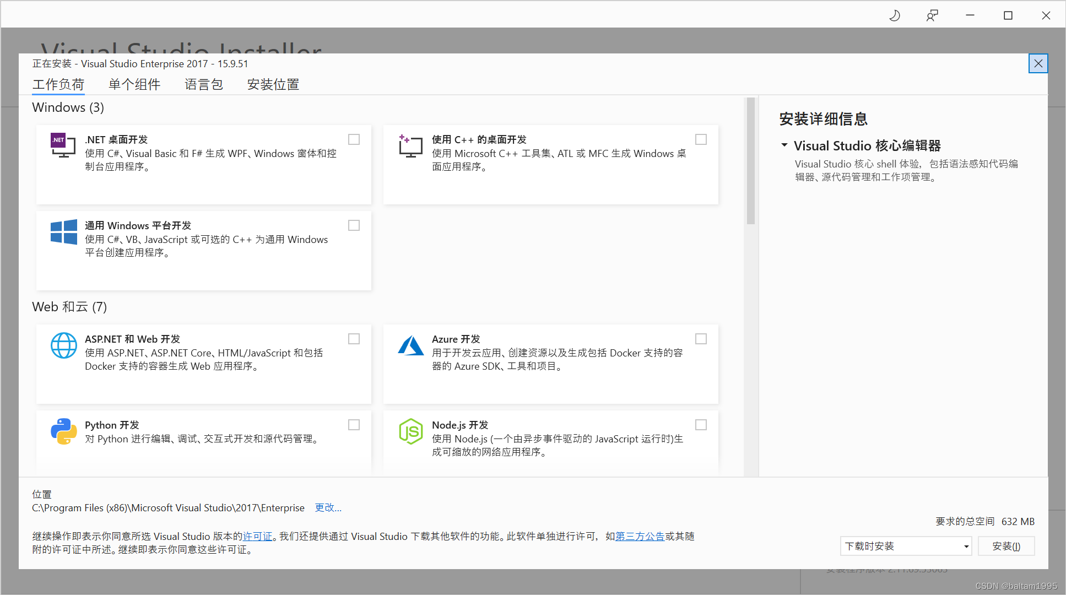Image resolution: width=1066 pixels, height=595 pixels.
Task: Click the install path C:\Program Files (x86) text
Action: tap(168, 507)
